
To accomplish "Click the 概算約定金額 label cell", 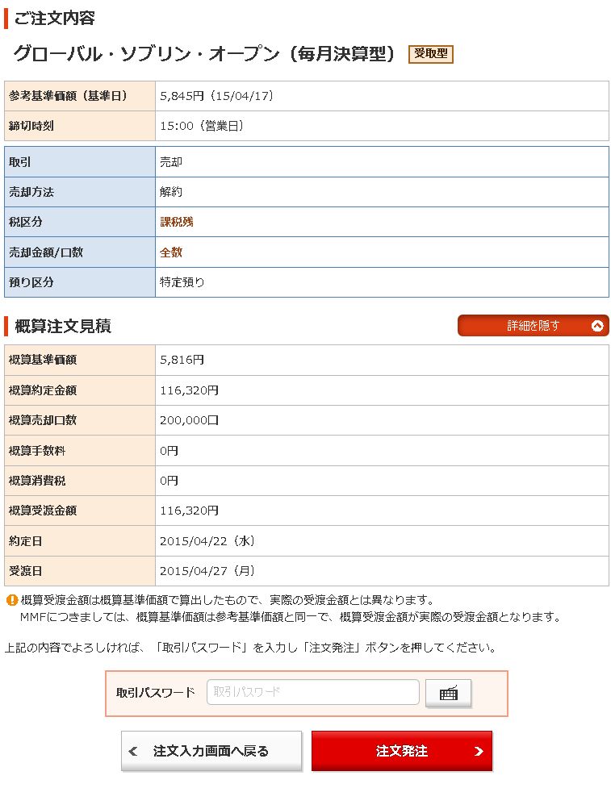I will (80, 390).
